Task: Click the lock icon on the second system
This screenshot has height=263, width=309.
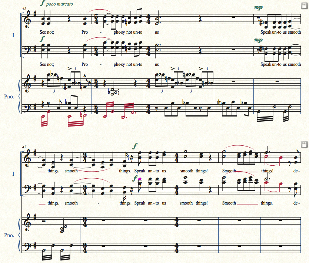Action: point(304,144)
